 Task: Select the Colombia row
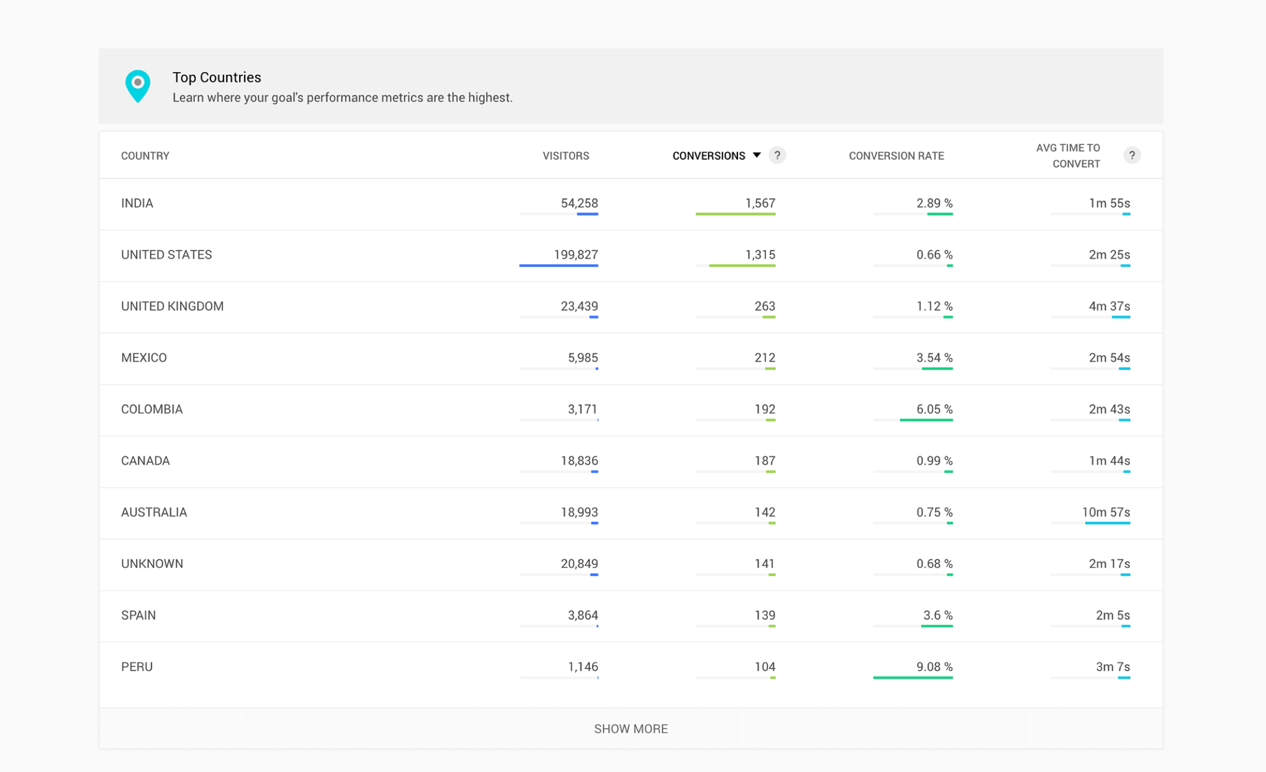pyautogui.click(x=152, y=409)
